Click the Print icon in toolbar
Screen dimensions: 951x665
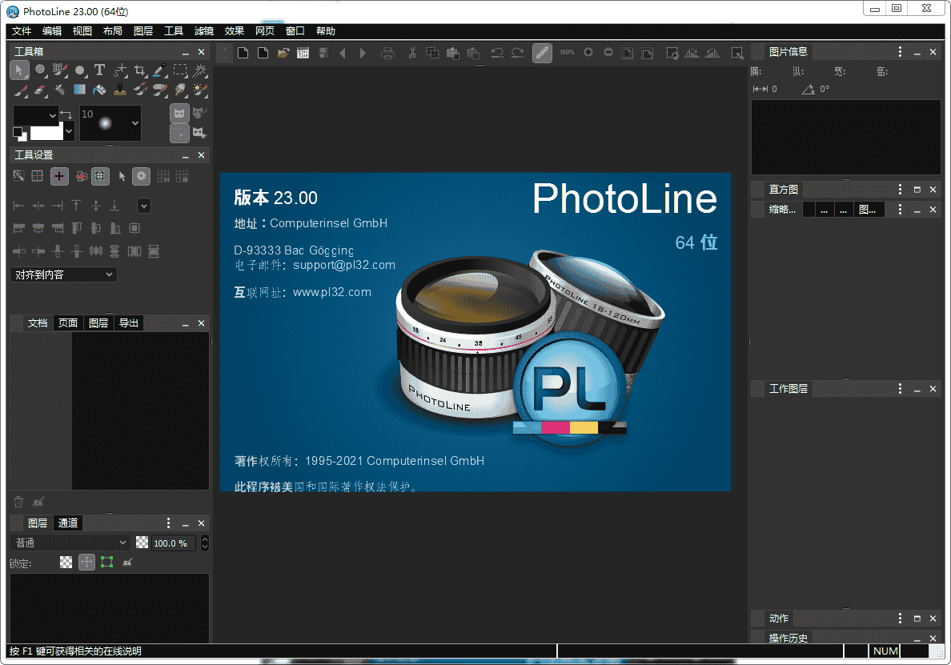click(x=388, y=53)
